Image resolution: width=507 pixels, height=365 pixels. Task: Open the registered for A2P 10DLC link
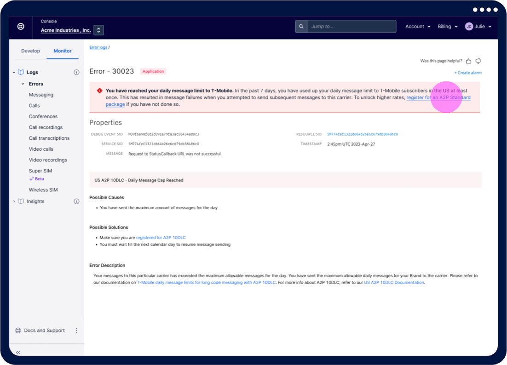point(161,238)
